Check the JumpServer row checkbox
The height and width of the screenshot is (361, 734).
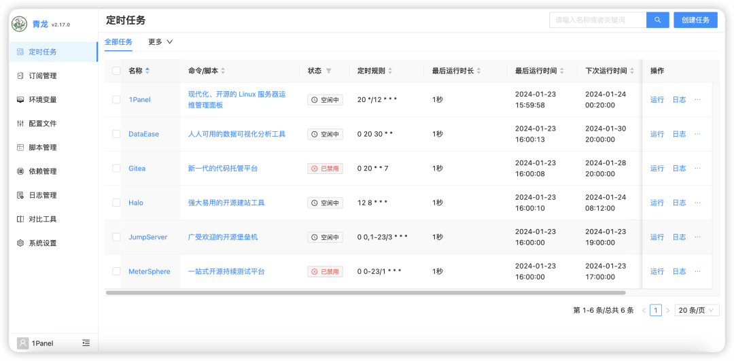point(117,237)
